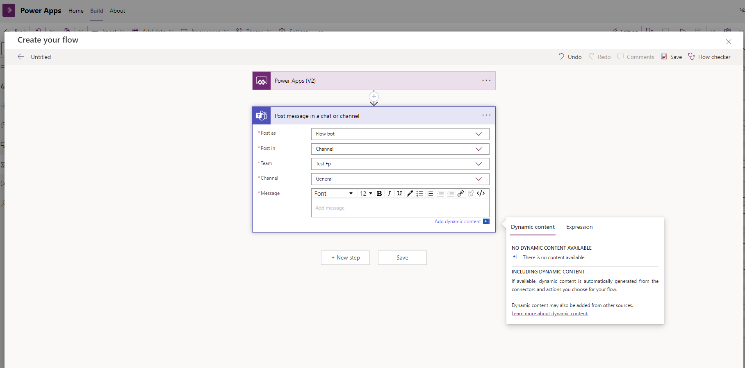Viewport: 745px width, 368px height.
Task: Open the font size 12 dropdown
Action: tap(366, 194)
